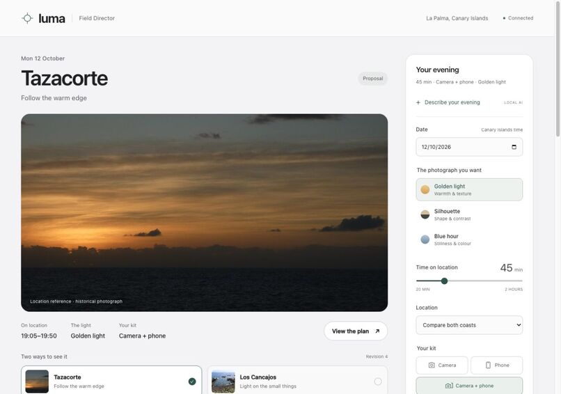561x394 pixels.
Task: Click the large sunset reference photograph
Action: pyautogui.click(x=205, y=213)
